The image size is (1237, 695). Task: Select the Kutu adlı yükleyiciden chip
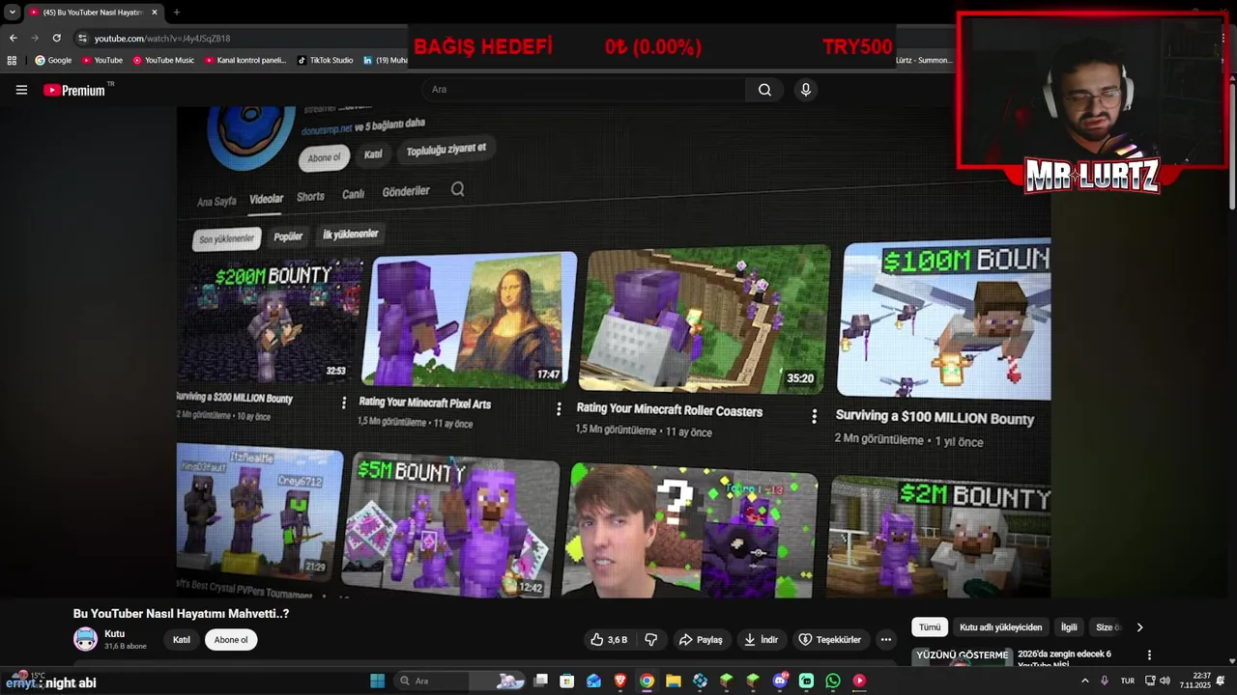pos(1001,627)
